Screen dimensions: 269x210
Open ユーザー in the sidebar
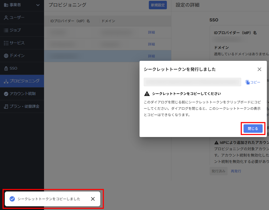22,18
